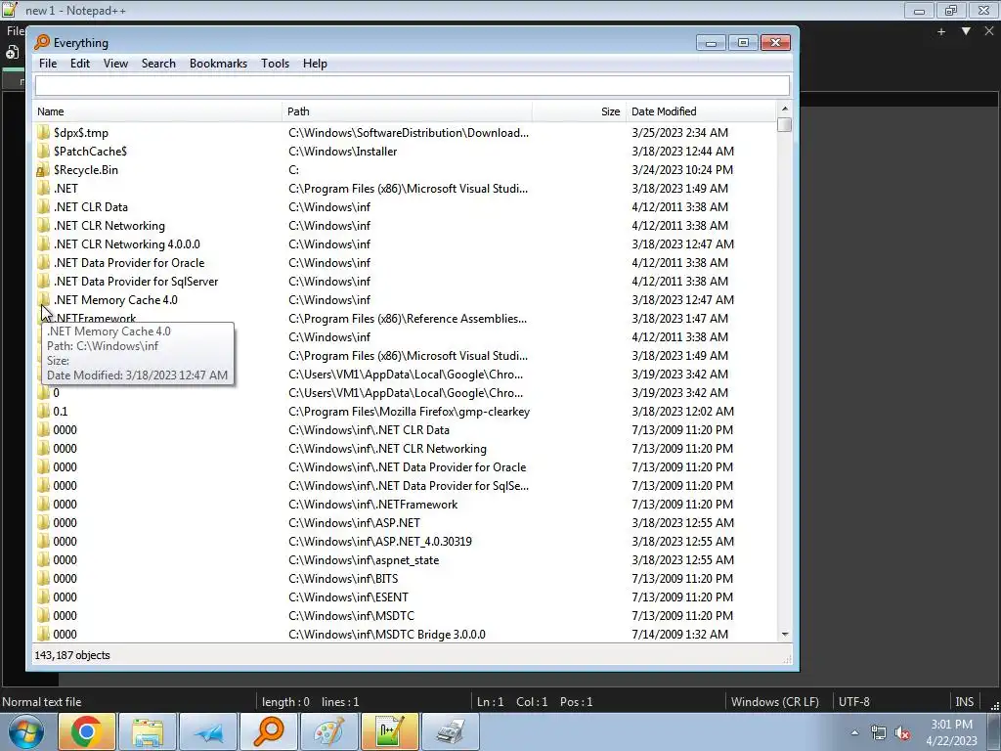The height and width of the screenshot is (751, 1001).
Task: Select the .NET folder icon
Action: (x=43, y=189)
